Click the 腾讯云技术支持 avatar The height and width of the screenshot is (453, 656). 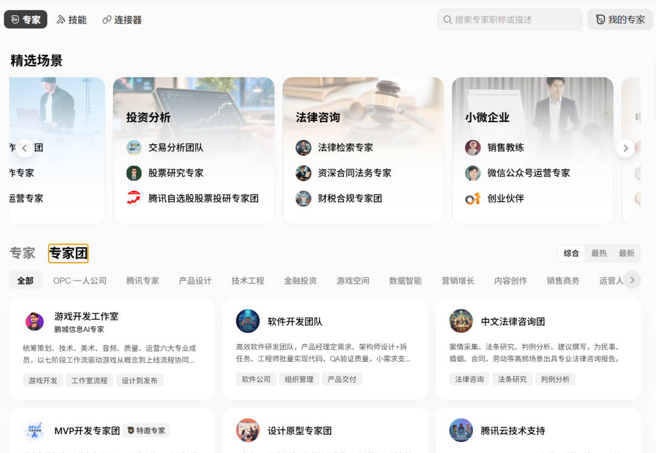(461, 430)
